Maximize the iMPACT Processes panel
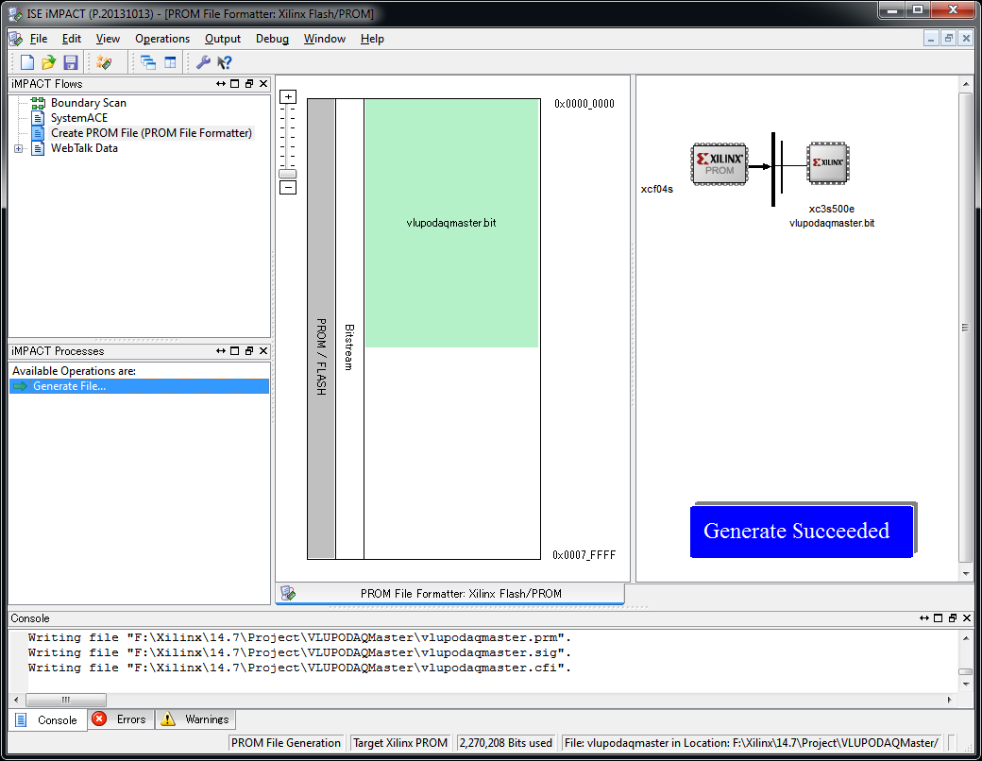 (x=235, y=350)
